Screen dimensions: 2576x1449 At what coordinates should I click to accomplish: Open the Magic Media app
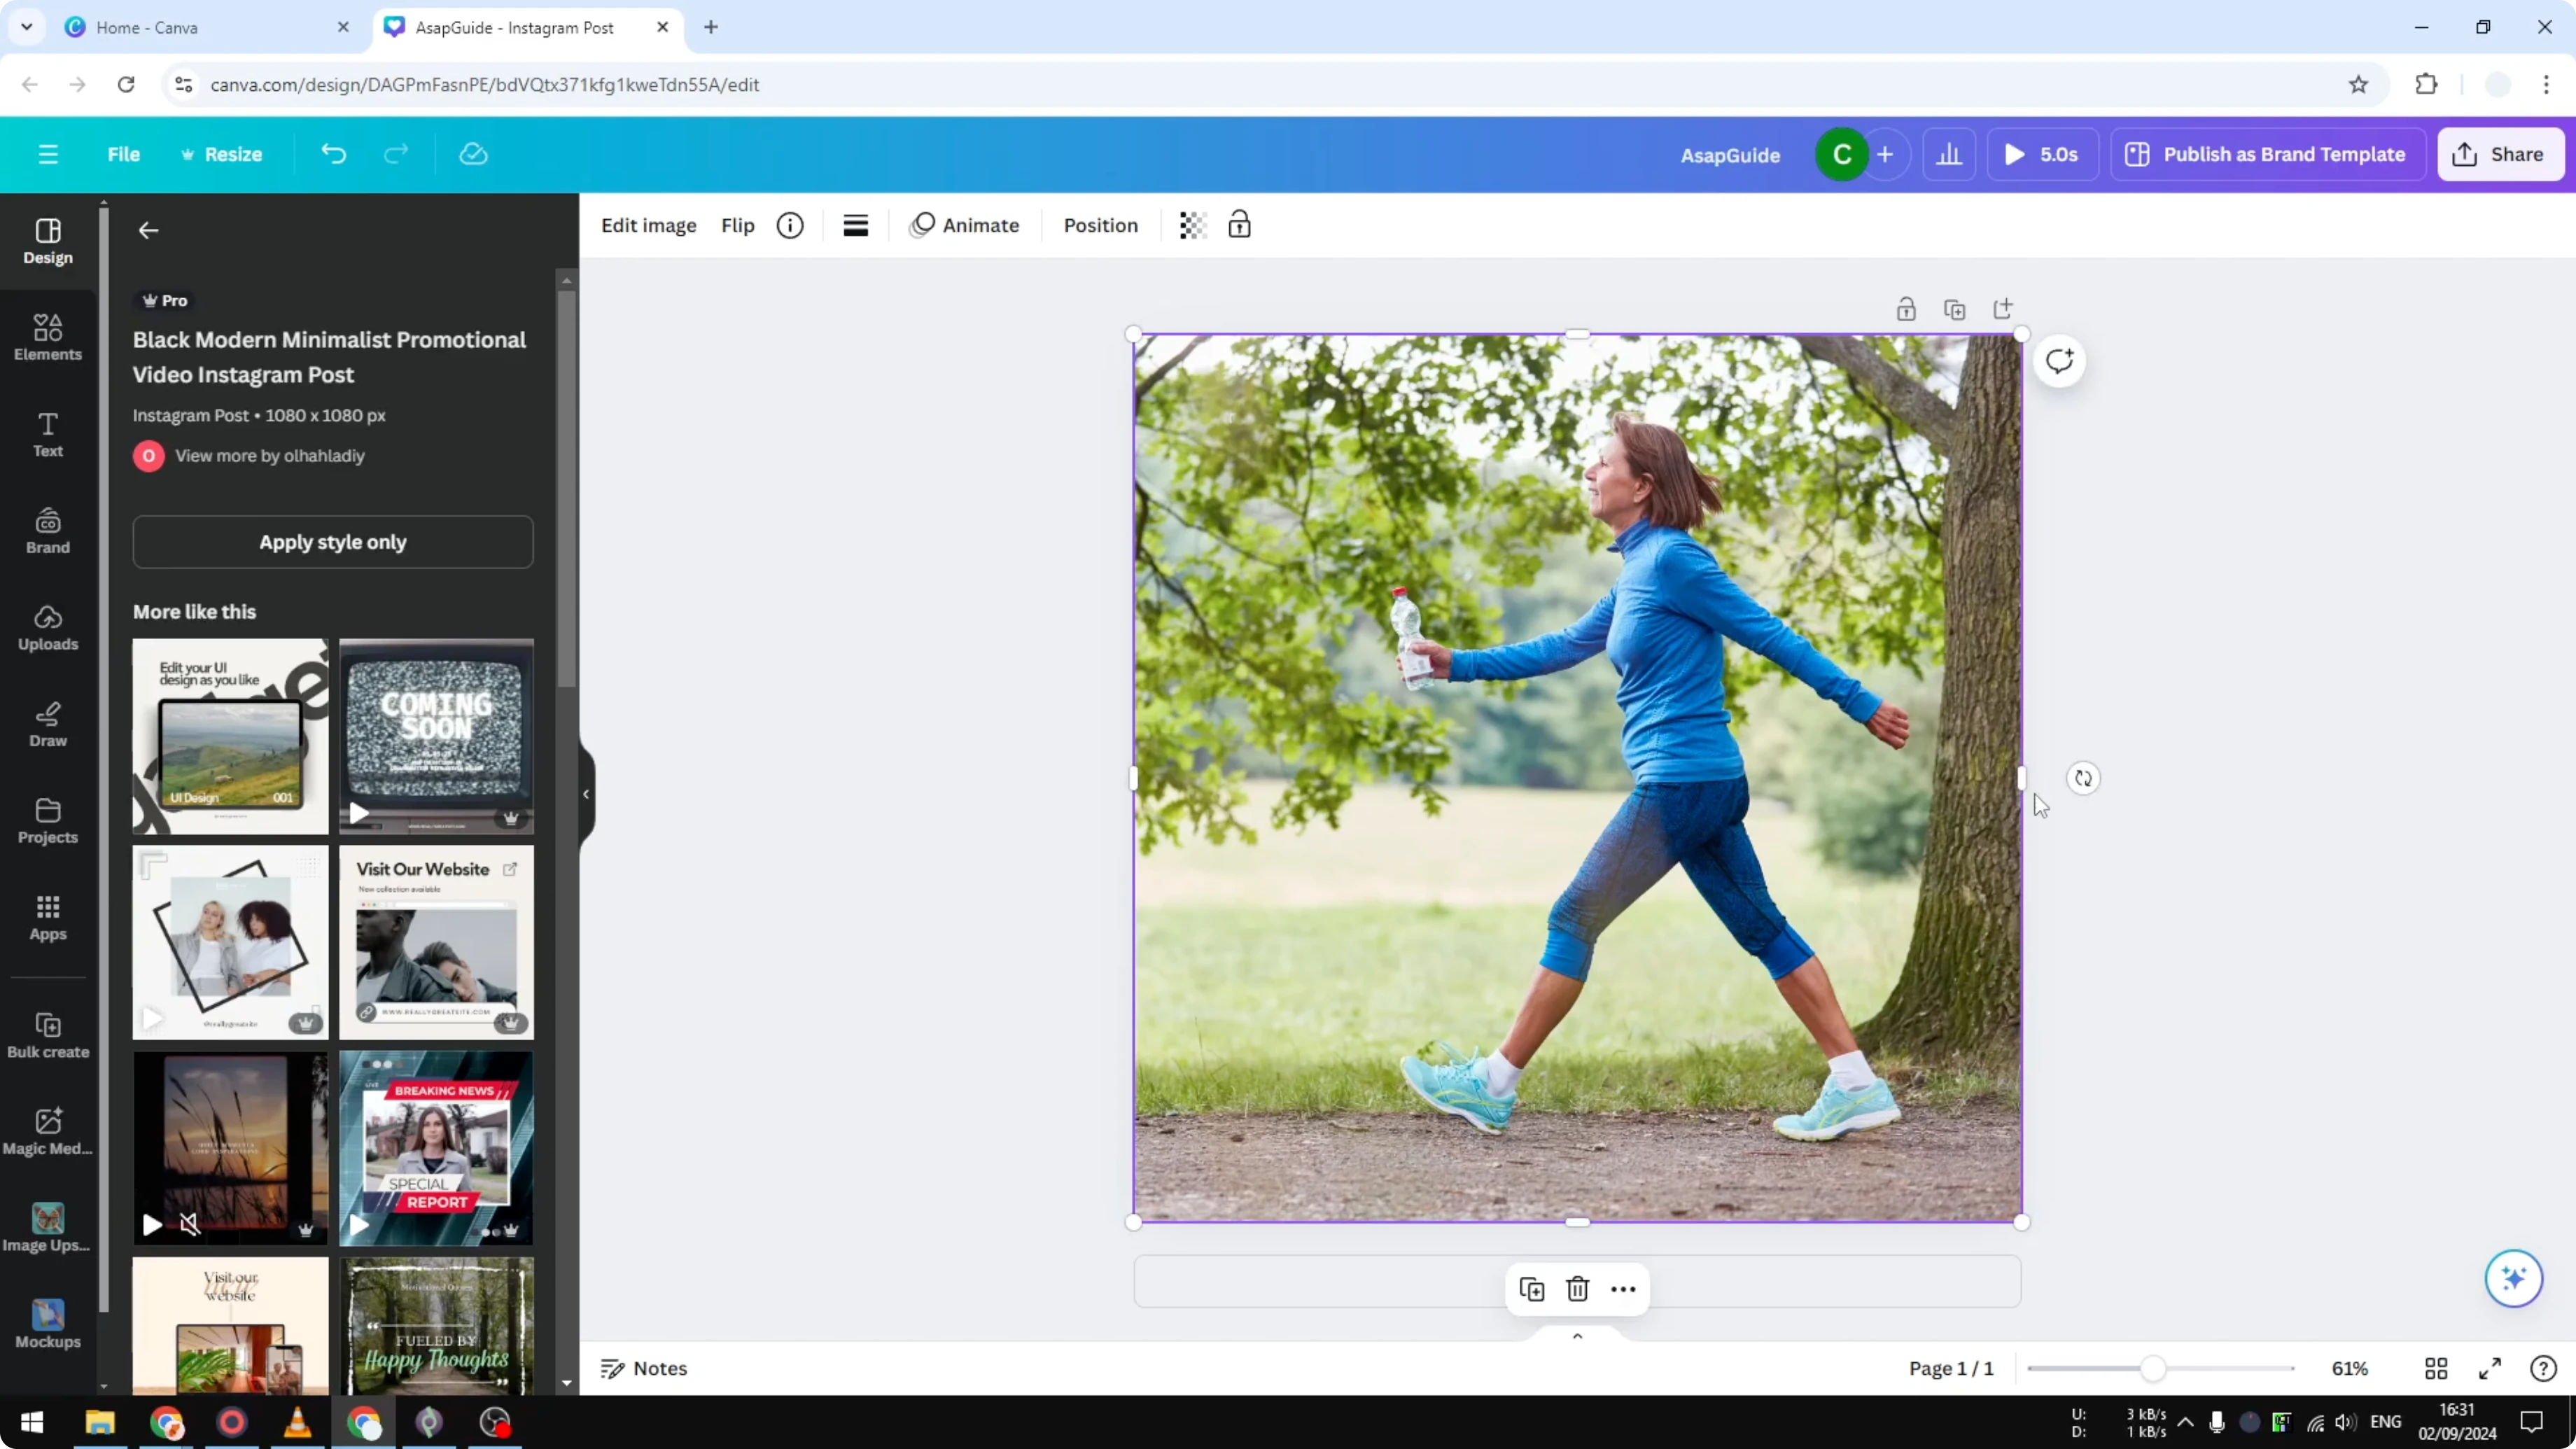pyautogui.click(x=48, y=1132)
